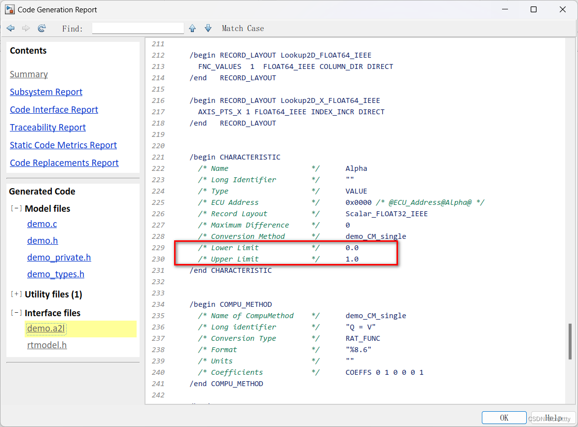Go back with the left arrow icon
The image size is (578, 427).
point(11,29)
